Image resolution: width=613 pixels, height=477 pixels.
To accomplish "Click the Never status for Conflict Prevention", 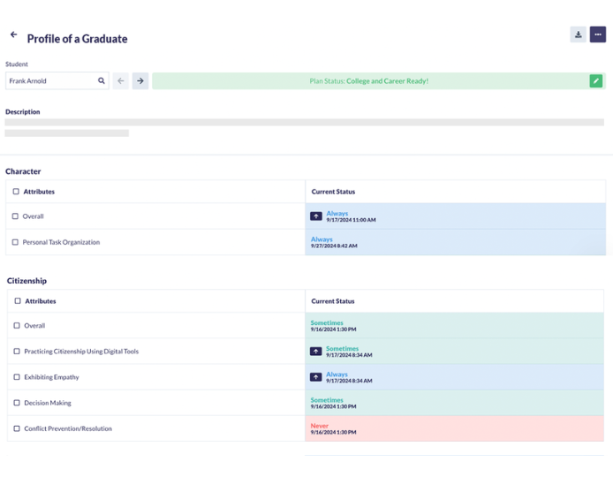I will coord(320,426).
